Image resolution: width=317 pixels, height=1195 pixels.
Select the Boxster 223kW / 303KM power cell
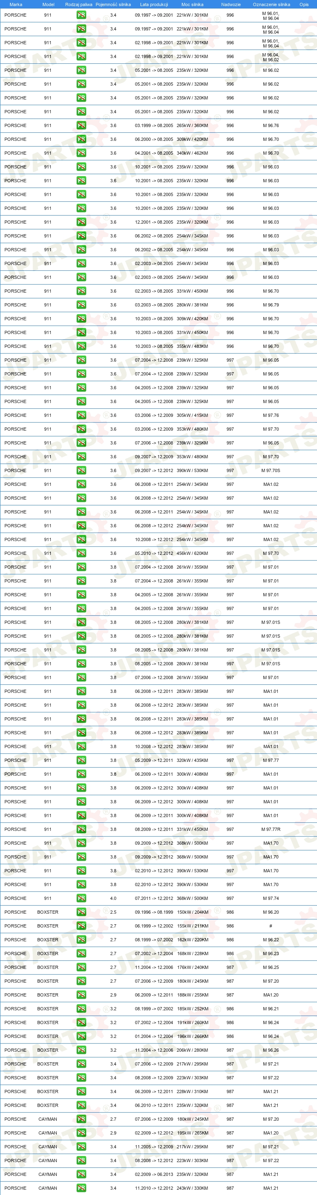pyautogui.click(x=192, y=1078)
